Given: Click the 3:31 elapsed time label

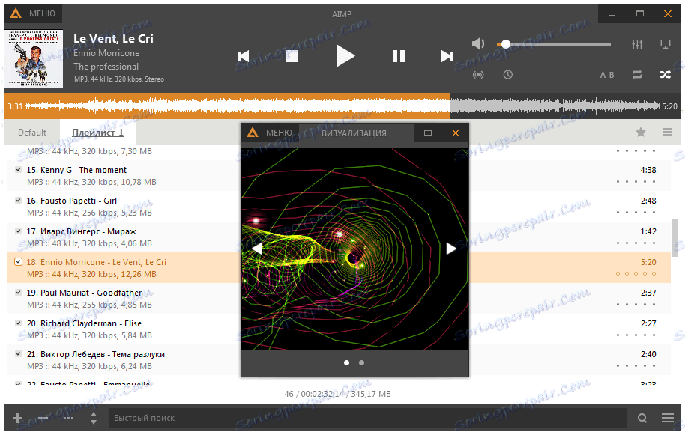Looking at the screenshot, I should click(15, 106).
